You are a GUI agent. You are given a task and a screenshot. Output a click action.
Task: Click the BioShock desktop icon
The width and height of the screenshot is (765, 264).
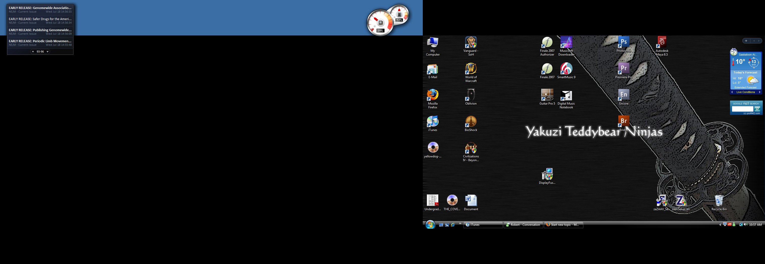pos(471,122)
